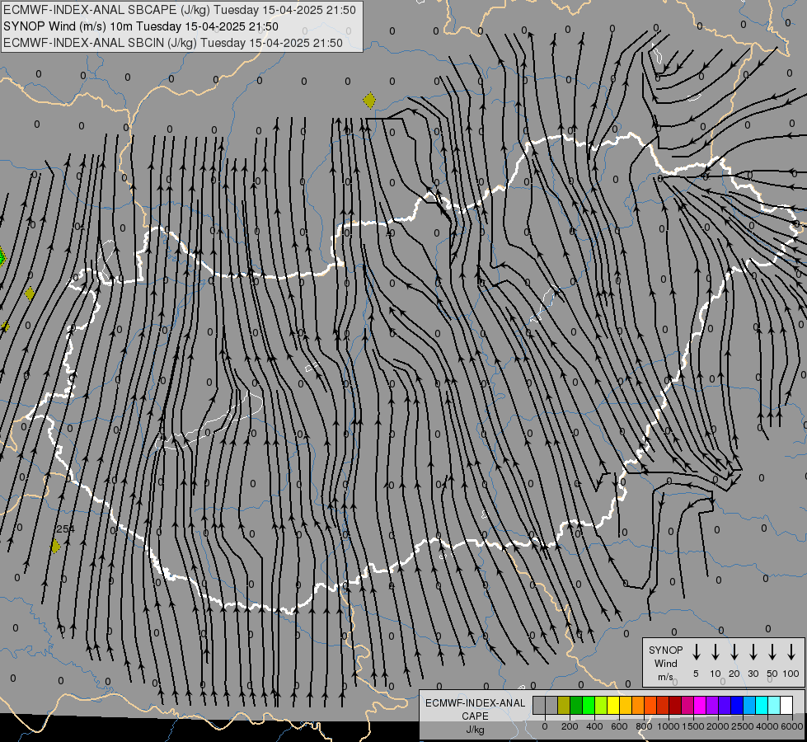Select the dark green CAPE swatch at 200
807x742 pixels.
[576, 706]
